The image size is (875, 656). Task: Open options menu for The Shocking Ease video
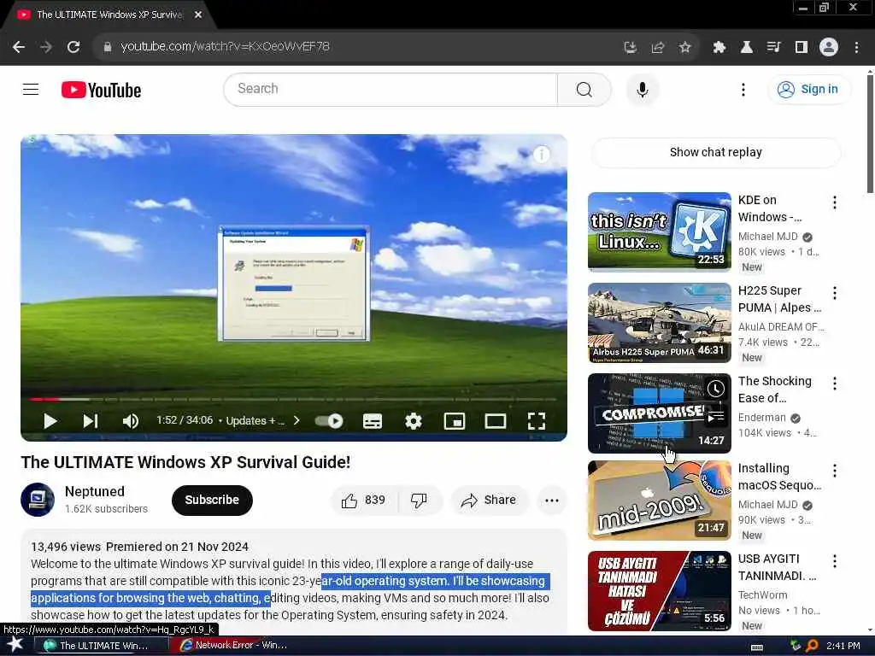pos(834,384)
